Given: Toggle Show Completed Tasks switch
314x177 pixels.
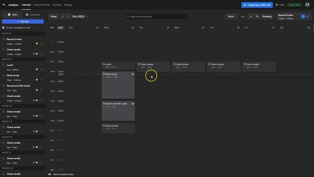Looking at the screenshot, I should tap(50, 174).
